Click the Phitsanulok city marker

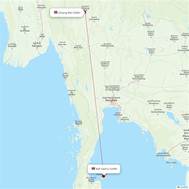pyautogui.click(x=107, y=48)
